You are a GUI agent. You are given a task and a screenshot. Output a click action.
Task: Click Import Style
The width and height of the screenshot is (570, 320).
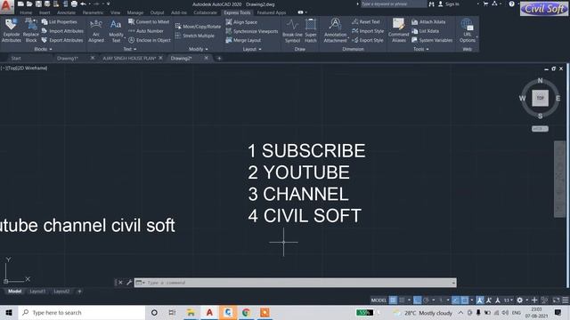click(368, 31)
